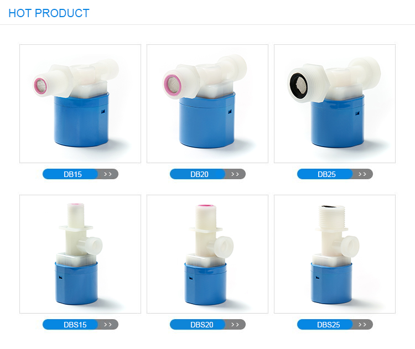Image resolution: width=415 pixels, height=349 pixels.
Task: Click the DB25 blue label button
Action: coord(325,174)
